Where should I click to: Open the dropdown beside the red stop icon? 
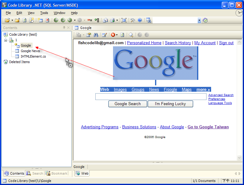[117, 35]
